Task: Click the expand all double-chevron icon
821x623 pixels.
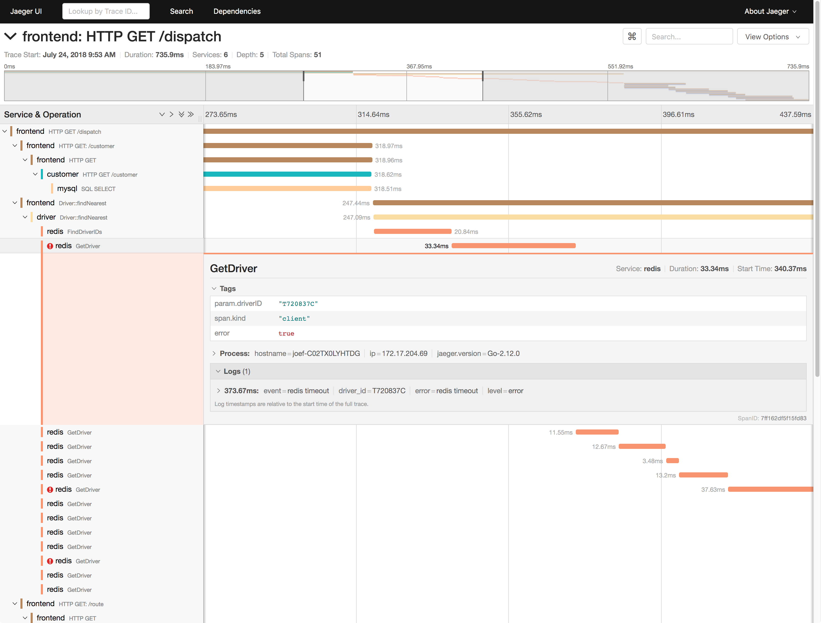Action: (181, 114)
